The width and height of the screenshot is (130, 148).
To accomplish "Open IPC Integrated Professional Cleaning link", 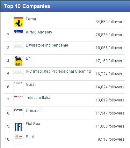I will pos(58,71).
